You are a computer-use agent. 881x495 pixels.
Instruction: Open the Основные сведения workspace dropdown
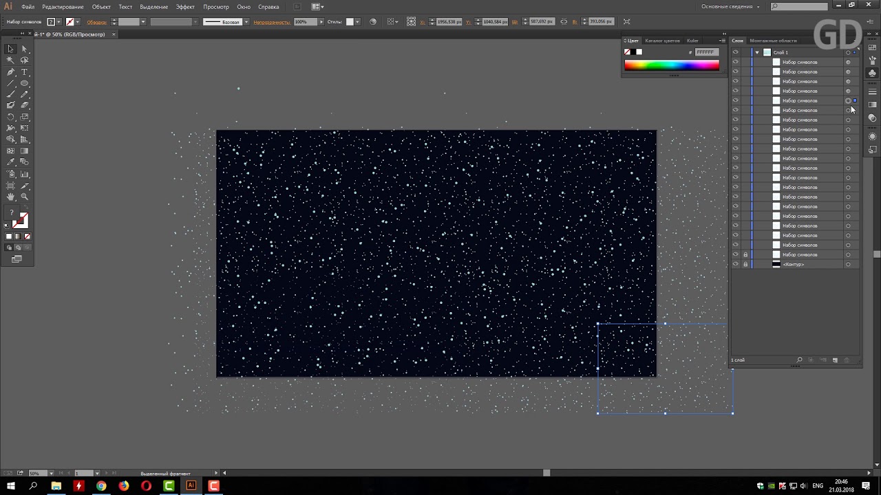730,6
